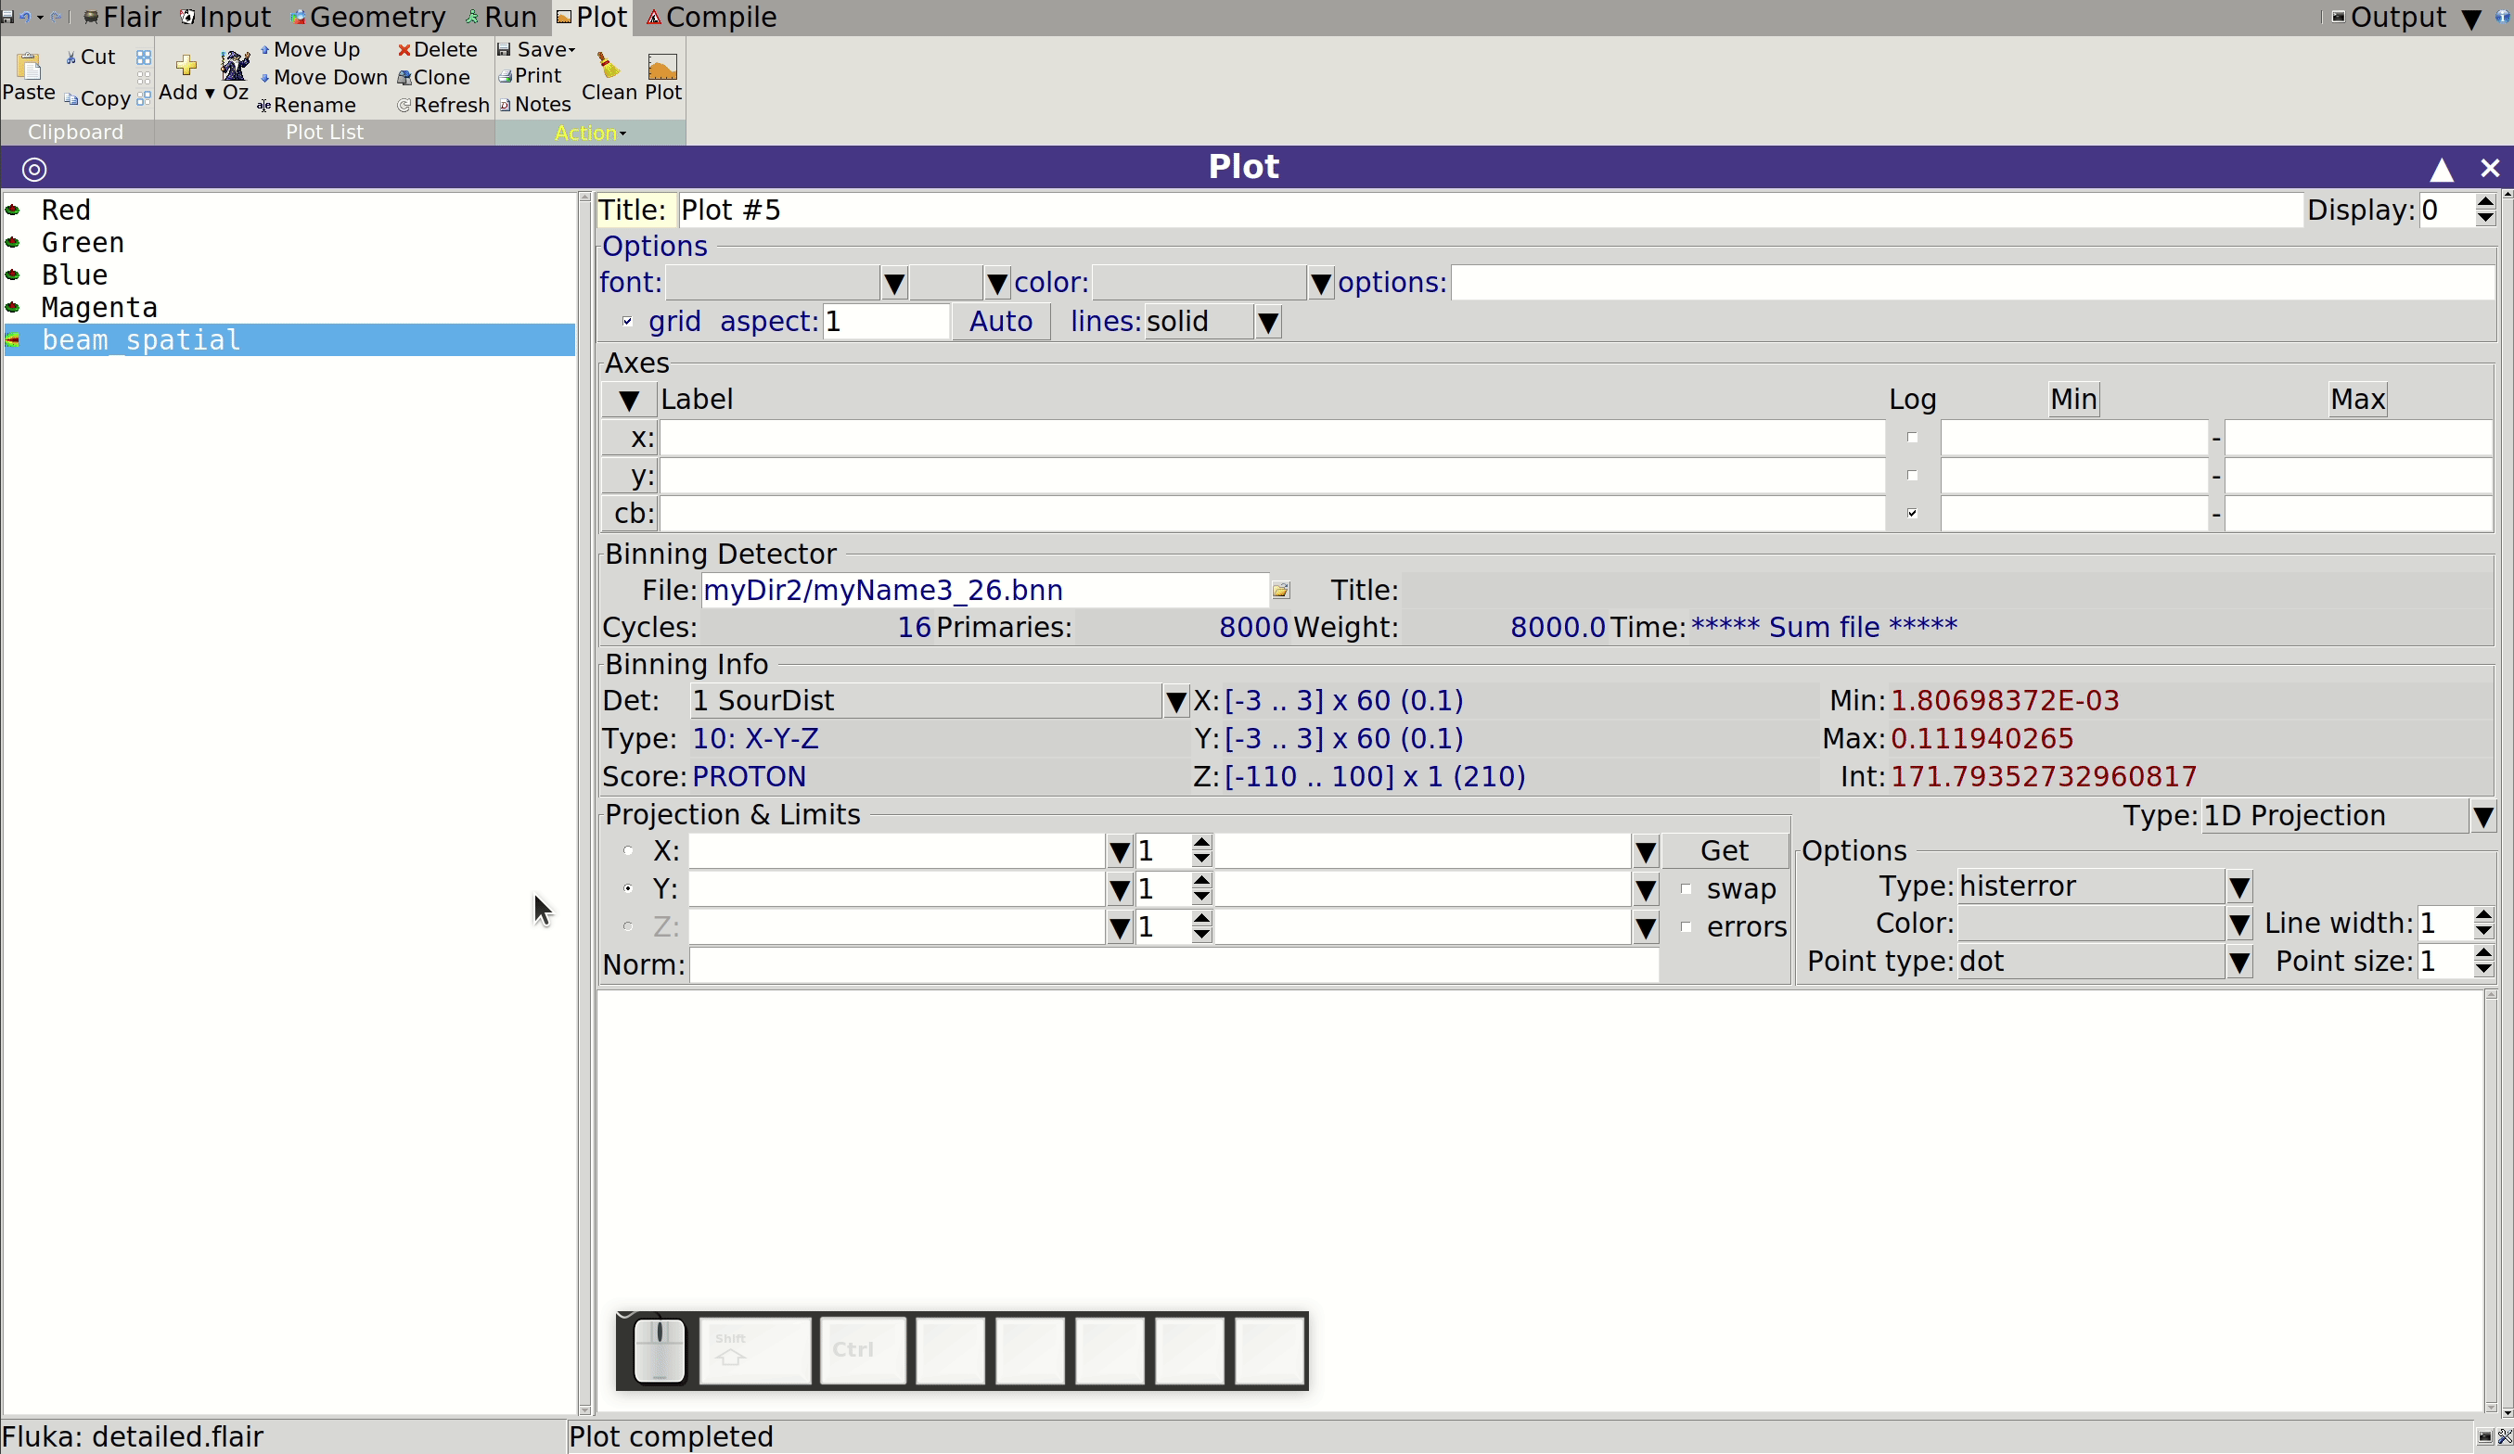Click the undo icon in top-left quick bar
The image size is (2514, 1454).
tap(25, 17)
